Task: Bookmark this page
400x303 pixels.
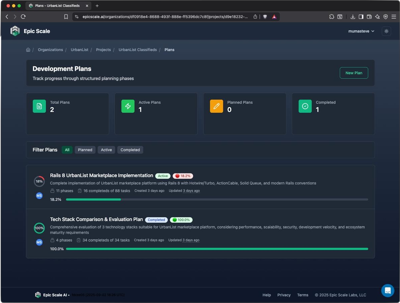Action: tap(66, 16)
